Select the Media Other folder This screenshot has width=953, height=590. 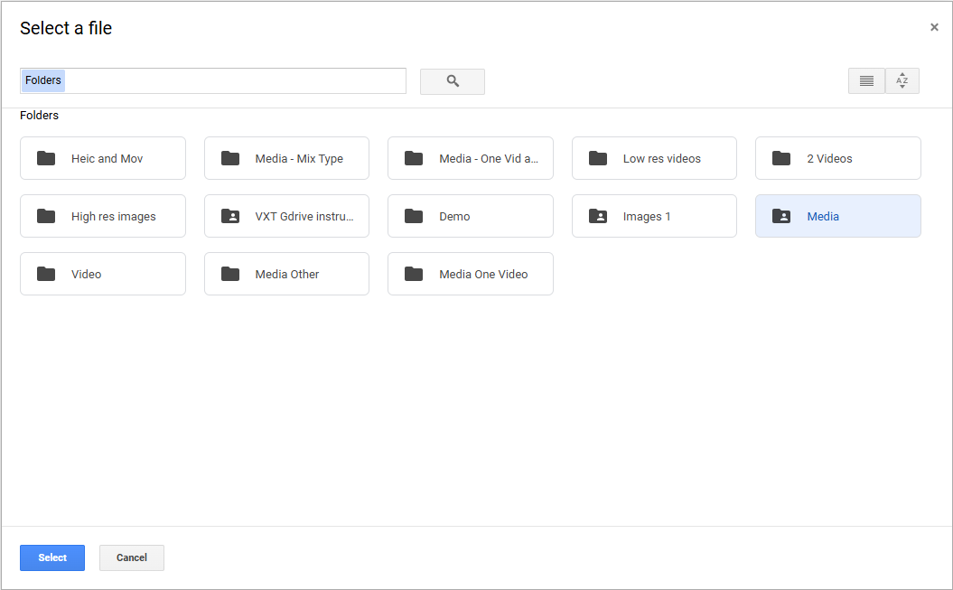pos(286,275)
